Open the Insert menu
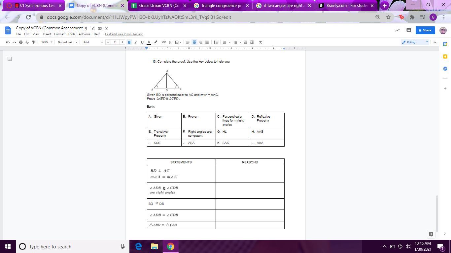The image size is (451, 253). tap(47, 34)
